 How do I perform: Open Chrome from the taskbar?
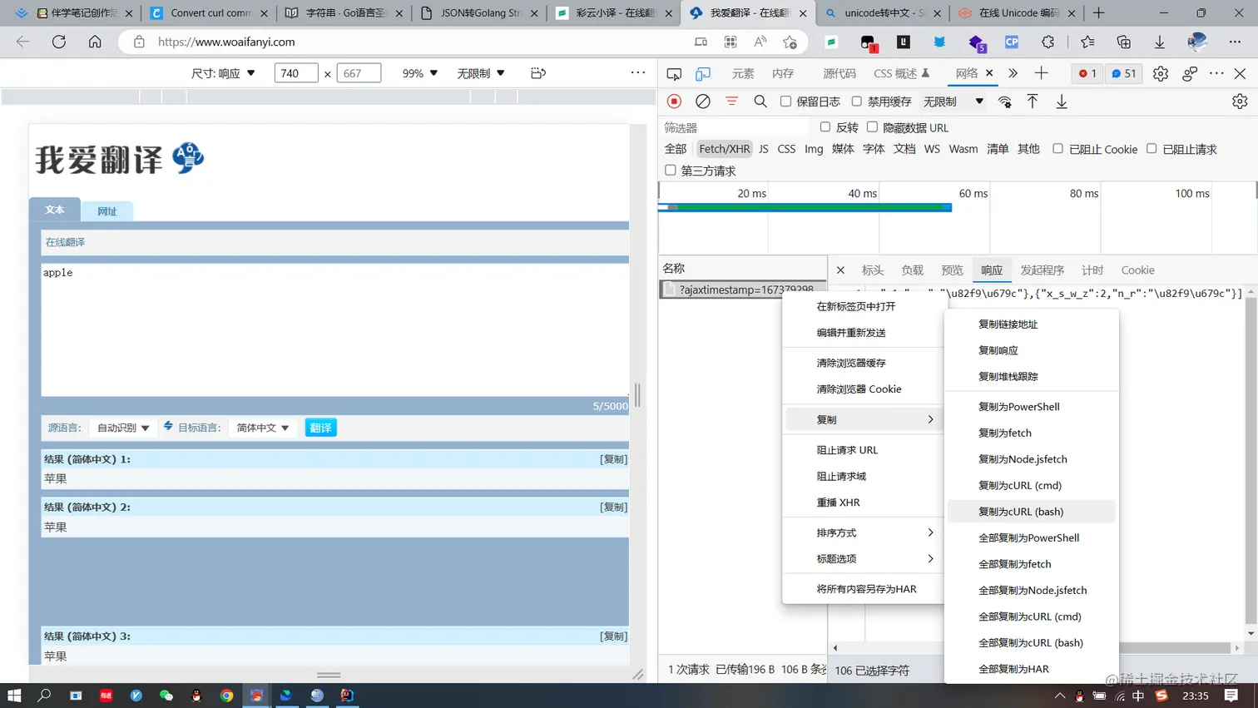coord(226,696)
